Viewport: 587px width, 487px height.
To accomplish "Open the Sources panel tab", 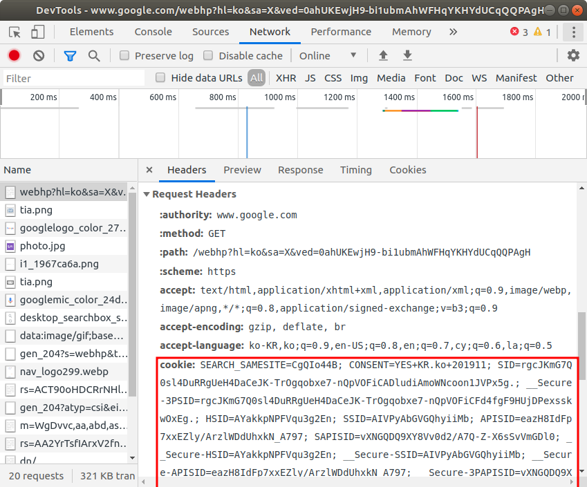I will [x=210, y=32].
